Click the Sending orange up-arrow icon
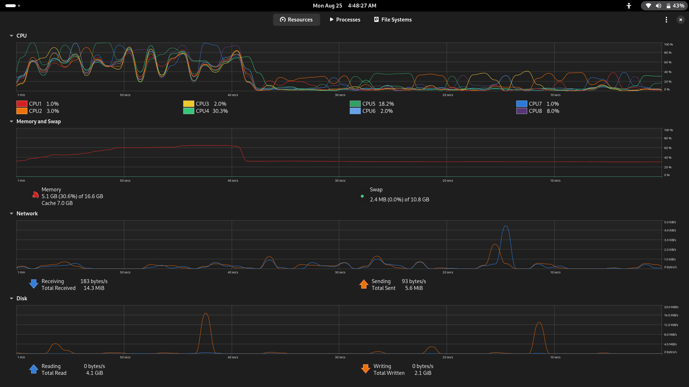 364,284
